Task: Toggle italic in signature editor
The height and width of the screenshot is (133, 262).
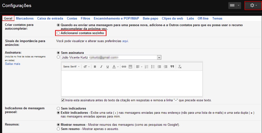Action: (101, 67)
